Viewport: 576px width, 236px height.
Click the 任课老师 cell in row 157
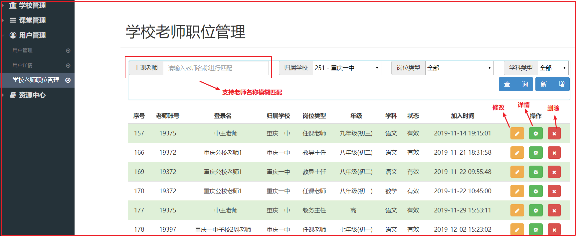(x=314, y=133)
